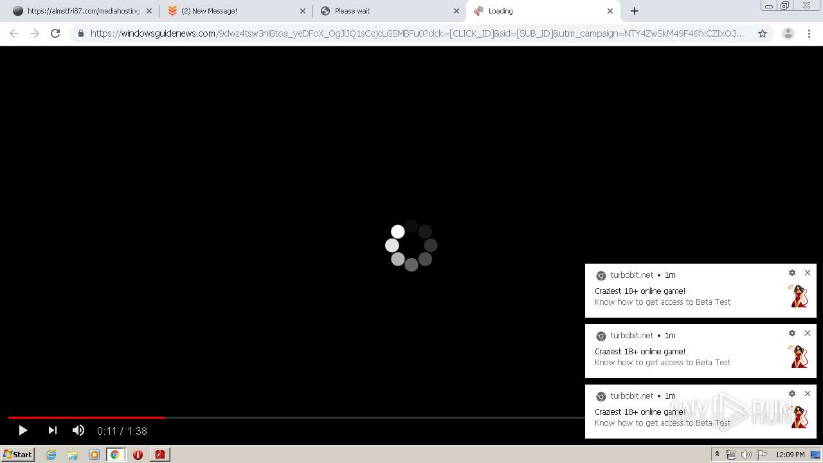The height and width of the screenshot is (463, 823).
Task: Dismiss the top turbobit.net notification
Action: point(808,273)
